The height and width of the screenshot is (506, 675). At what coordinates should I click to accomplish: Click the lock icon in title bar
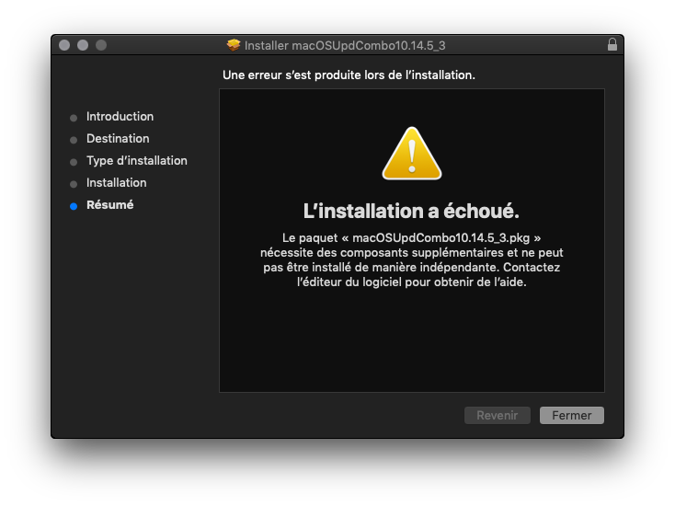point(612,45)
